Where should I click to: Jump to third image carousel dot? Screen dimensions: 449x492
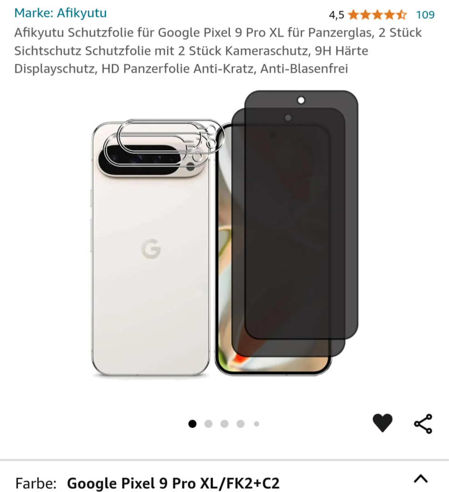224,424
